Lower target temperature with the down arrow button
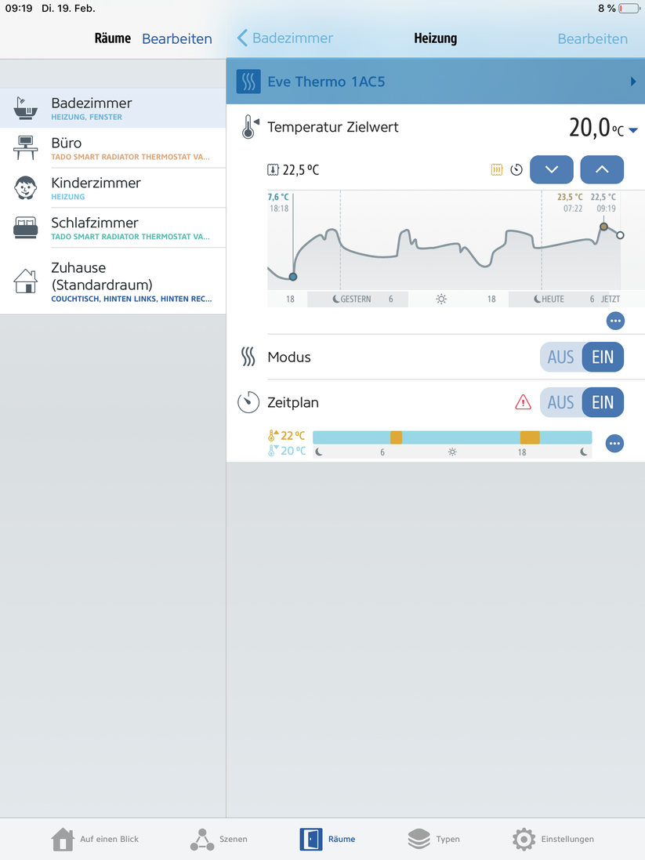645x860 pixels. coord(552,169)
